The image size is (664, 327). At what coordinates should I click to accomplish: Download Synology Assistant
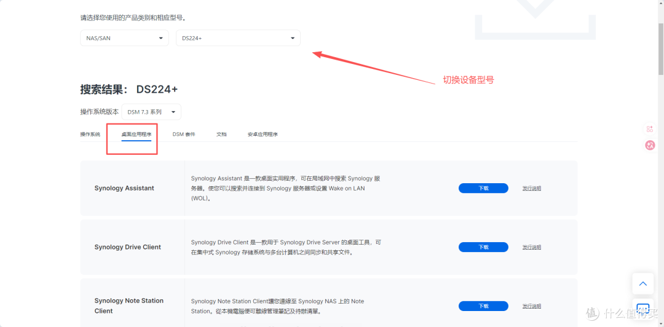click(x=483, y=188)
